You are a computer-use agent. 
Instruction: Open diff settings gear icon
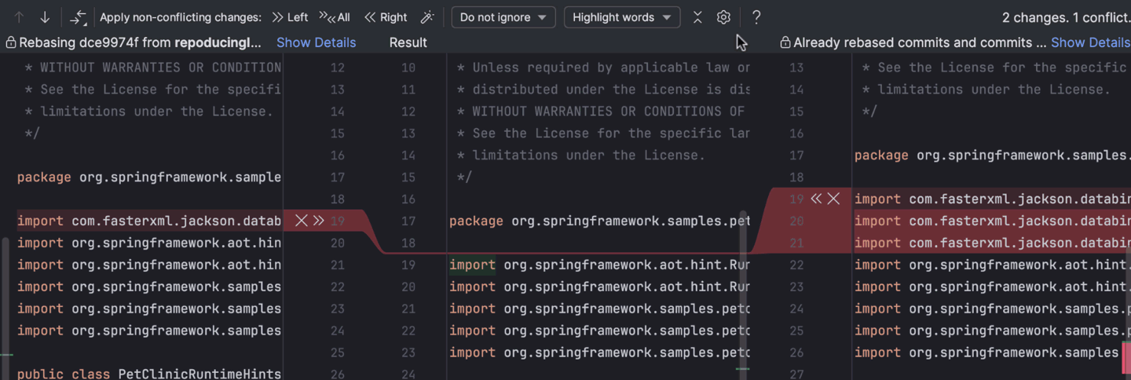[x=723, y=17]
